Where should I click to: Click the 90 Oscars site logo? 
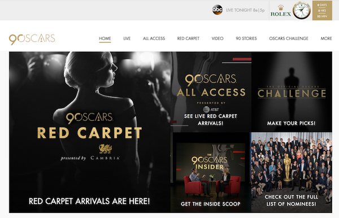tap(32, 39)
